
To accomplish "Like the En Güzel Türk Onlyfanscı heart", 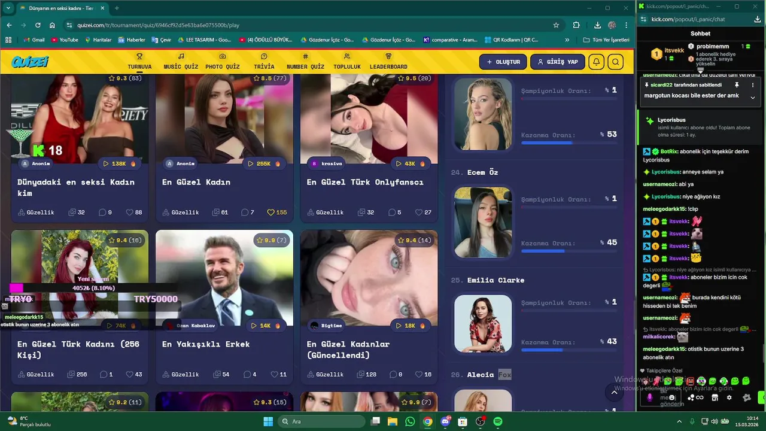I will (x=418, y=213).
